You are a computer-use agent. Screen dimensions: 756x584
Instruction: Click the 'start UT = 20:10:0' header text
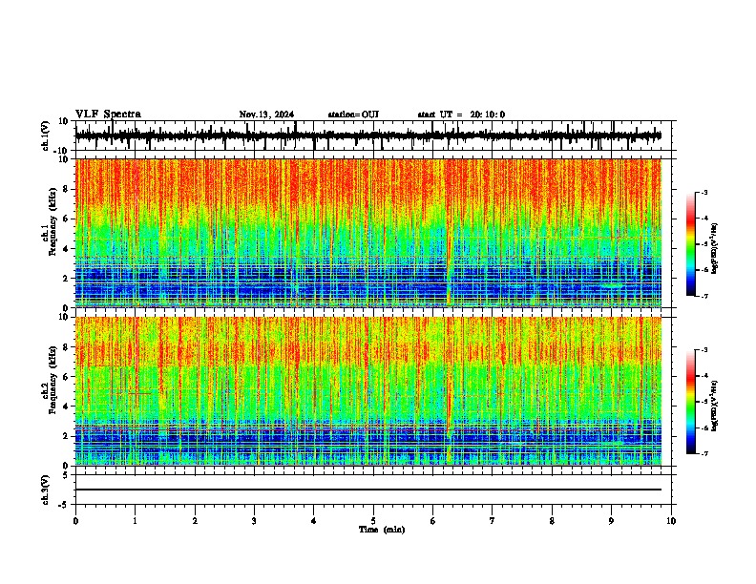click(x=461, y=115)
